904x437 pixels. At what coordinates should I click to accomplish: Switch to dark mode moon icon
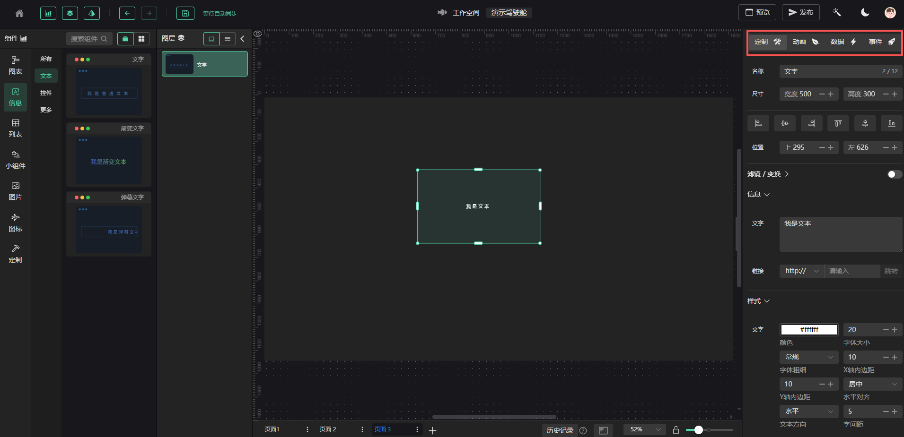click(865, 12)
